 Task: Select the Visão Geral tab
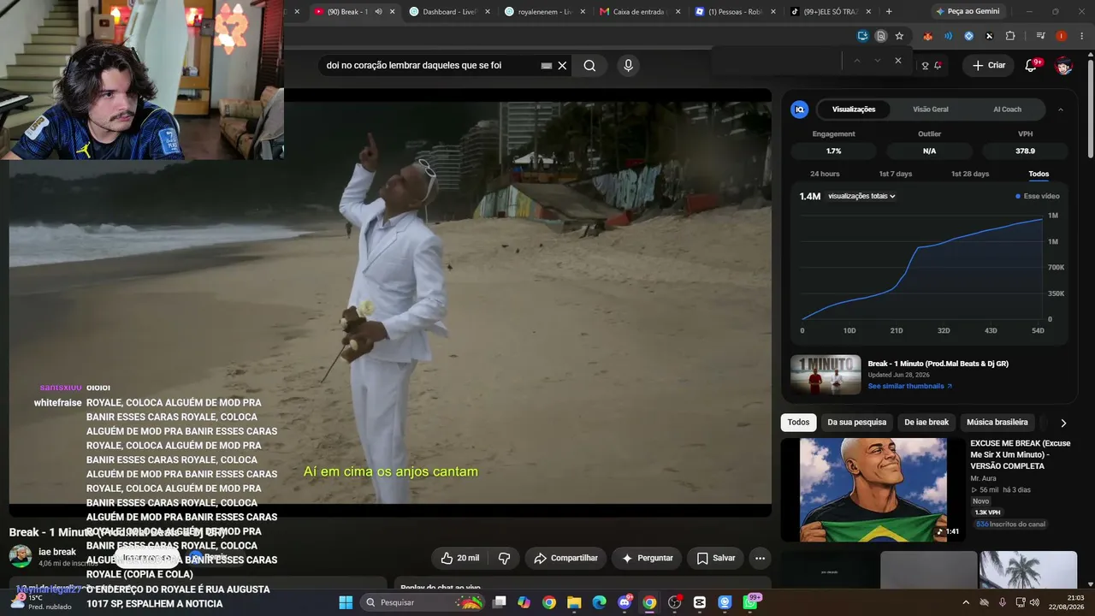coord(931,110)
